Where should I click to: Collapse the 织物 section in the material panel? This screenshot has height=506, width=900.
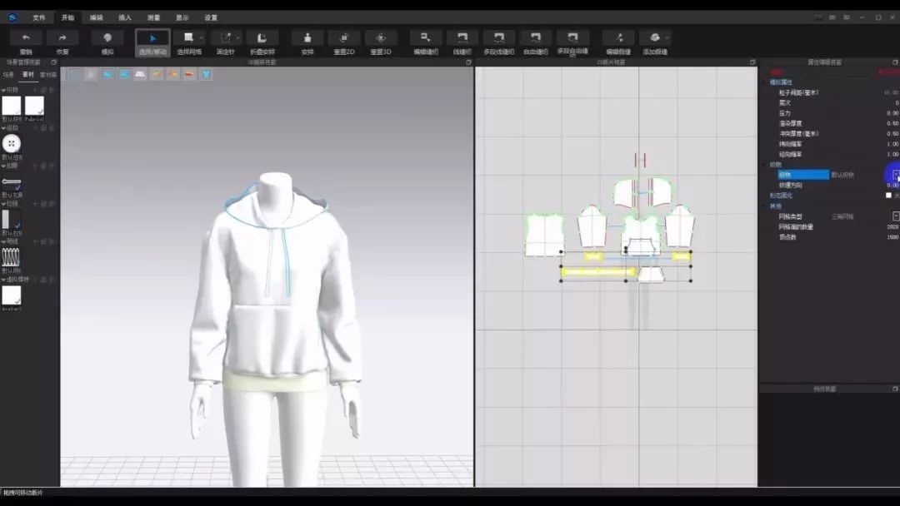pyautogui.click(x=3, y=90)
